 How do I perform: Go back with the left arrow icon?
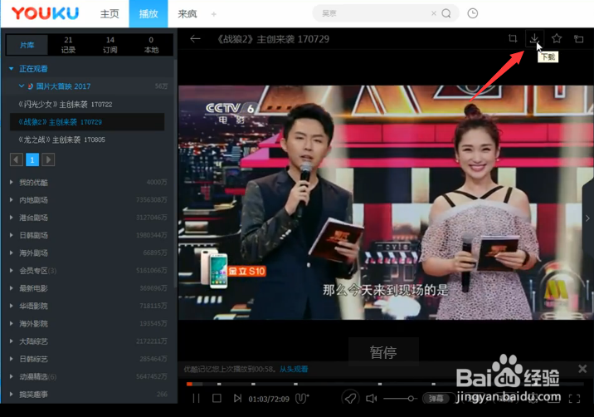[x=195, y=39]
